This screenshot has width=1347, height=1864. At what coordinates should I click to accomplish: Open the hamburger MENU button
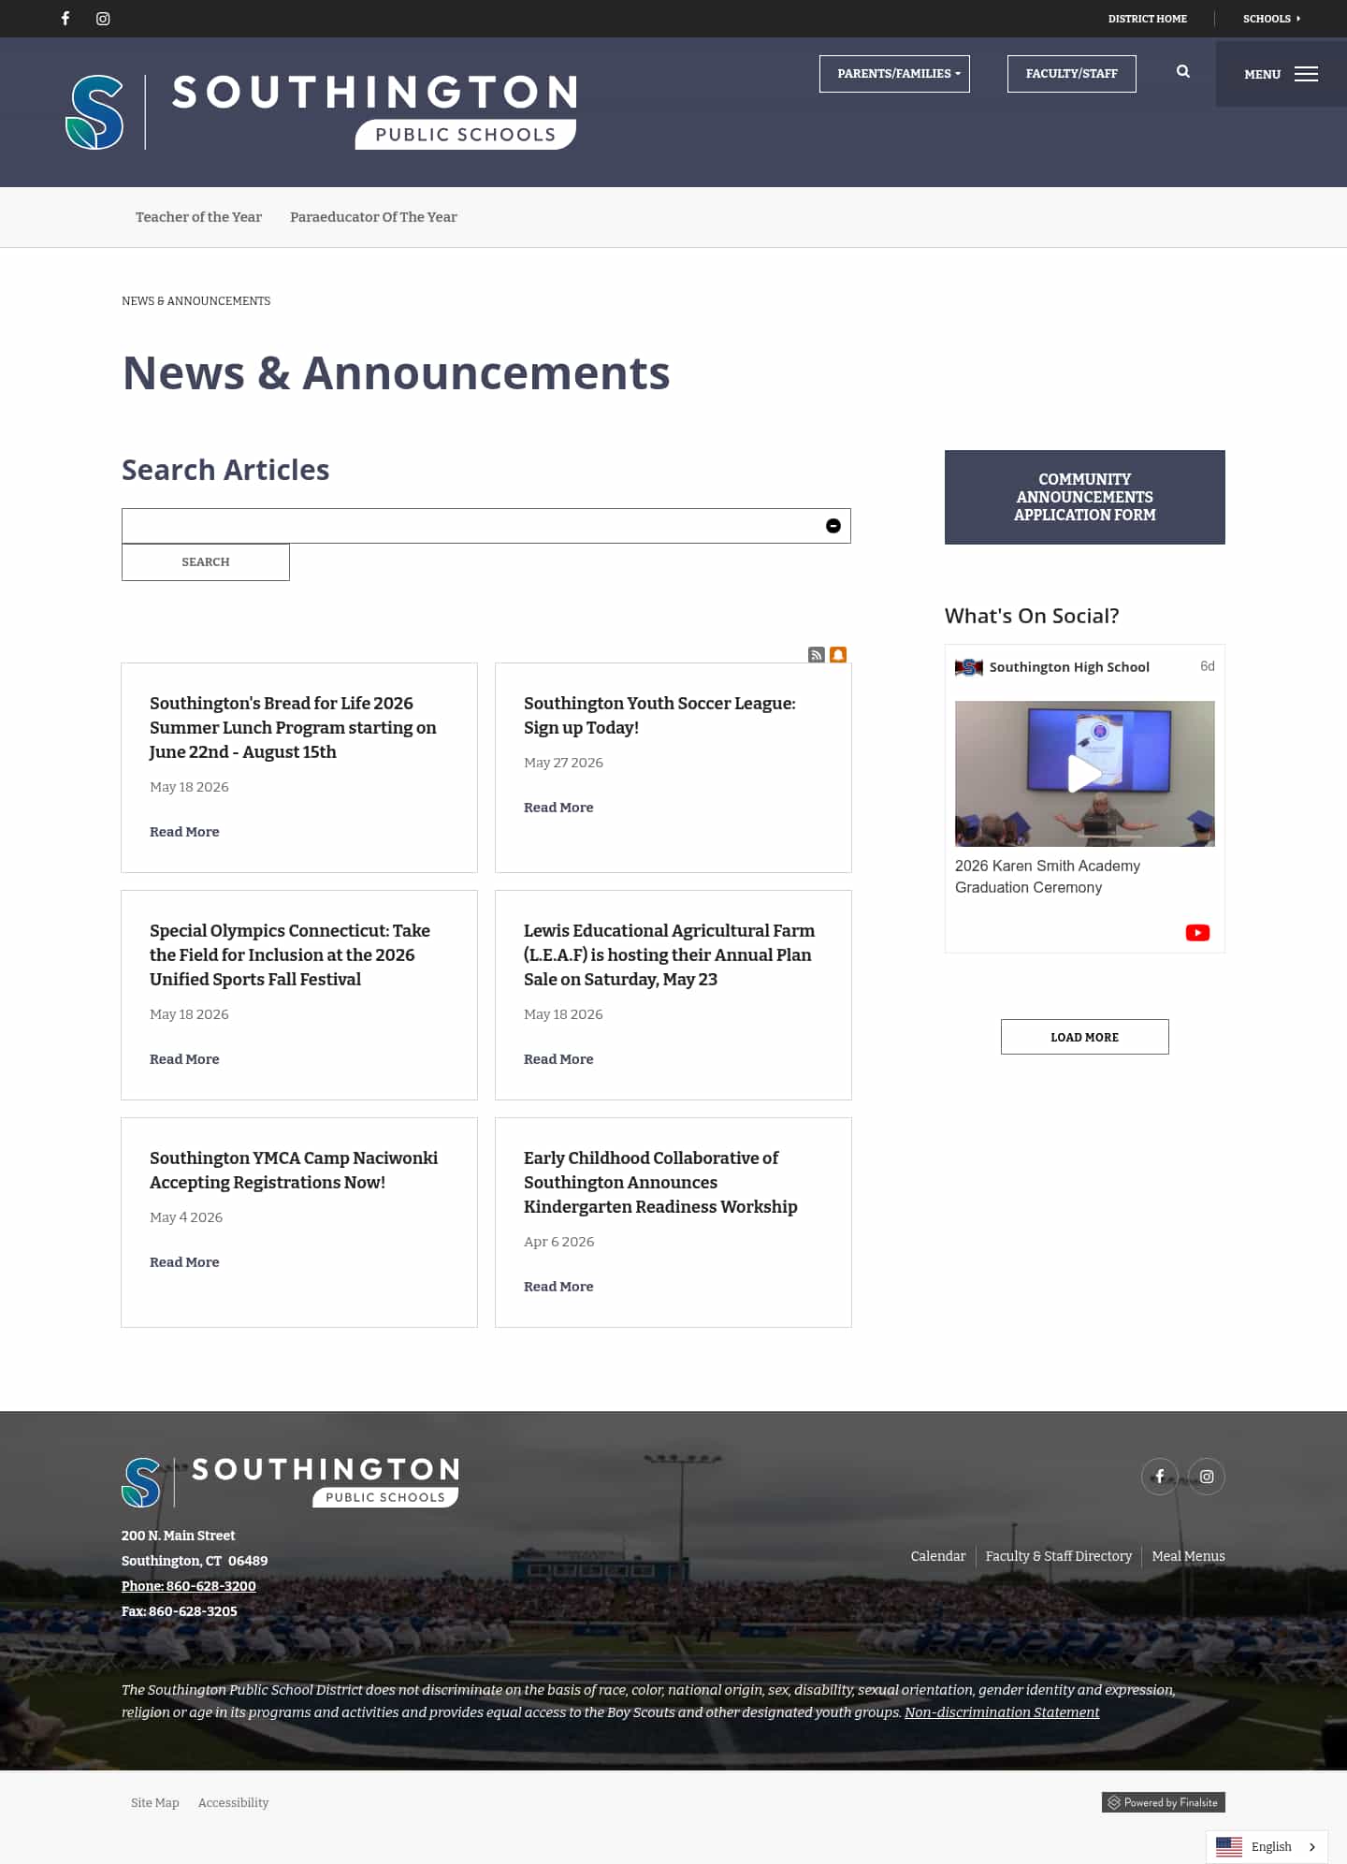point(1281,74)
